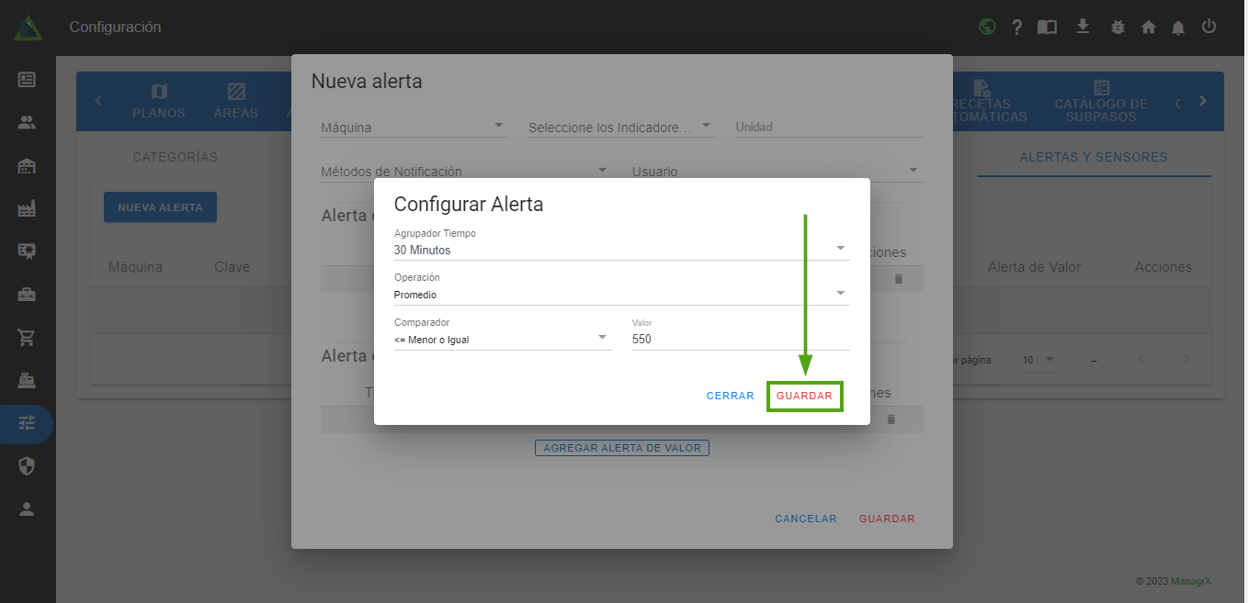
Task: Go to home via house icon
Action: pyautogui.click(x=1148, y=28)
